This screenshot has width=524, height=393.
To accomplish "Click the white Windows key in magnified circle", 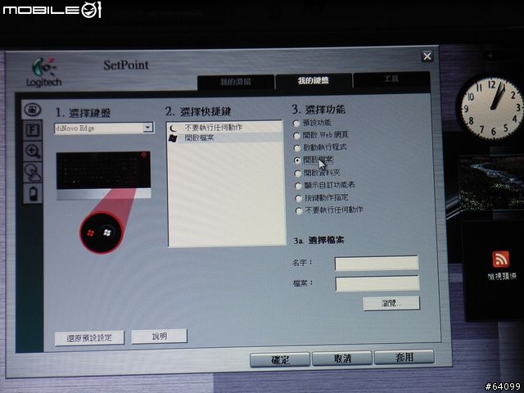I will [x=107, y=233].
